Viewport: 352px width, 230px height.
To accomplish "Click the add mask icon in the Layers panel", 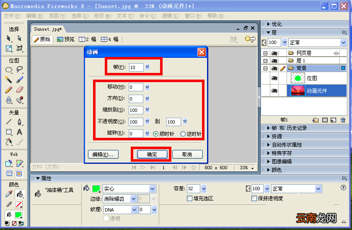I will (x=325, y=120).
